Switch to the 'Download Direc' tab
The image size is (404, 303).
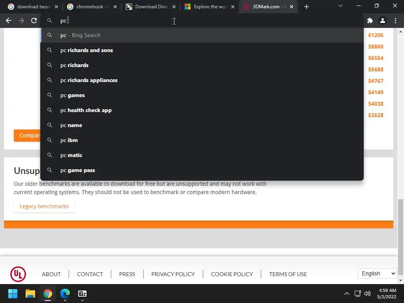[150, 7]
